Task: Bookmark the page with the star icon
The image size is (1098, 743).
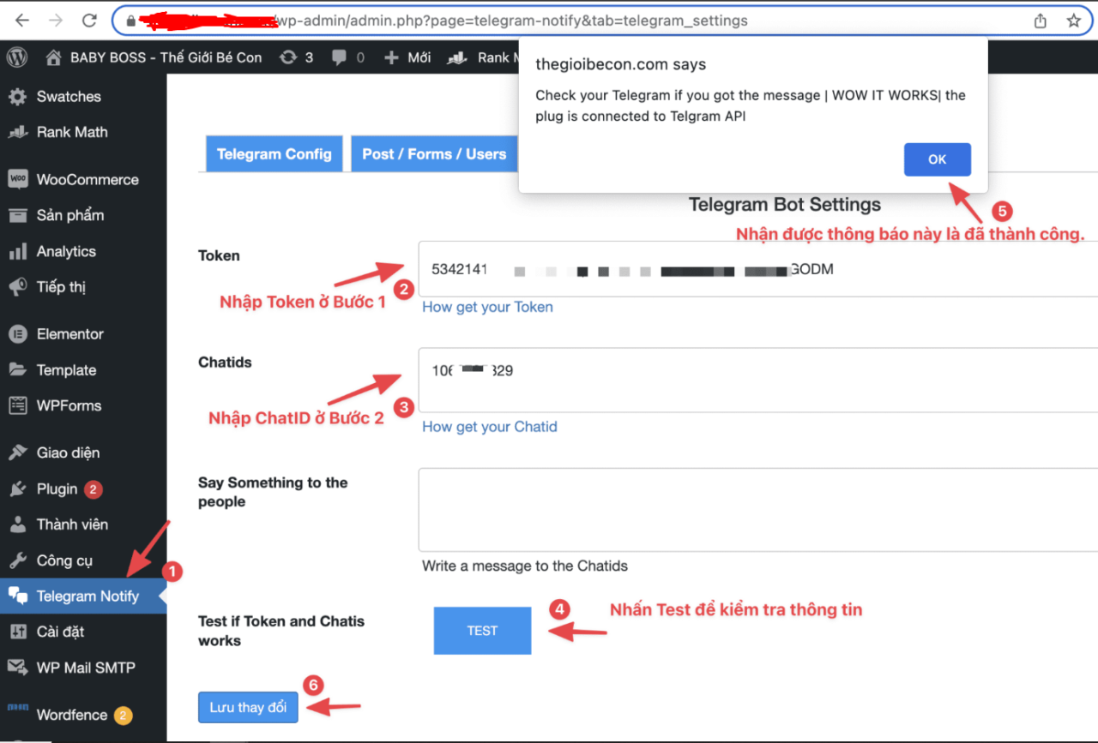Action: coord(1073,21)
